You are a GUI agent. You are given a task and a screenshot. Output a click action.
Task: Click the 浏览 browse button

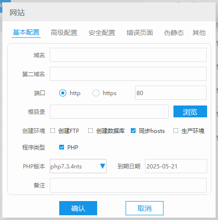click(190, 112)
